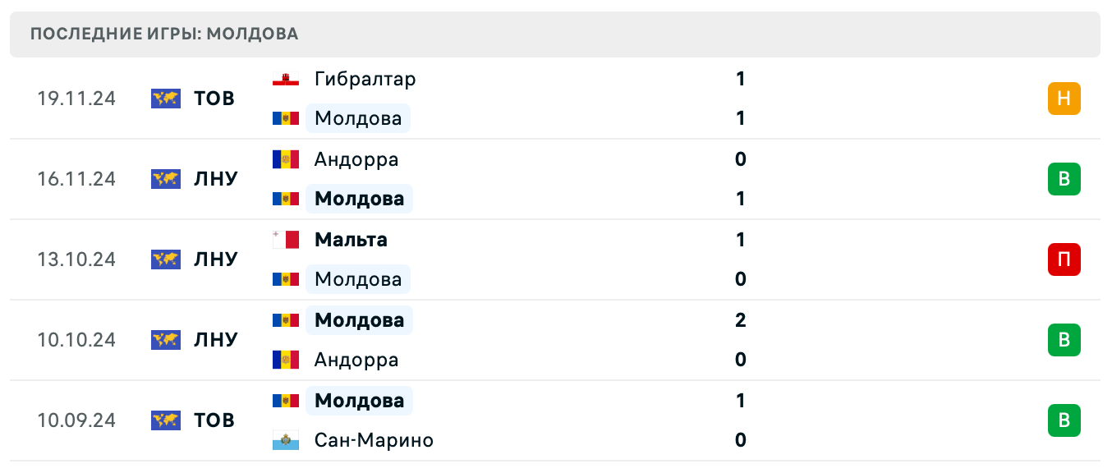Select the Moldova flag next to Гибралтар match
Image resolution: width=1112 pixels, height=473 pixels.
click(285, 117)
